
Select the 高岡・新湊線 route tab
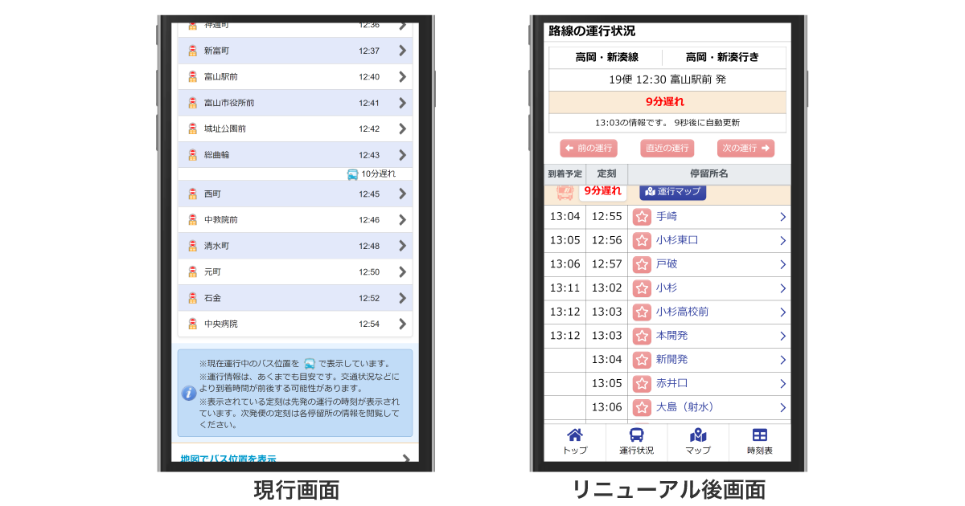606,57
